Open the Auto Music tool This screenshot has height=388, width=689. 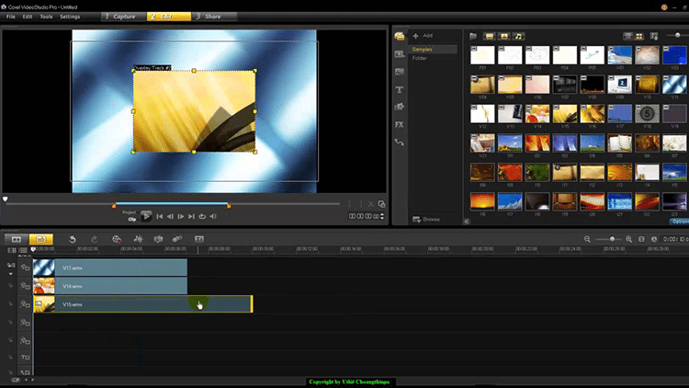click(x=158, y=239)
